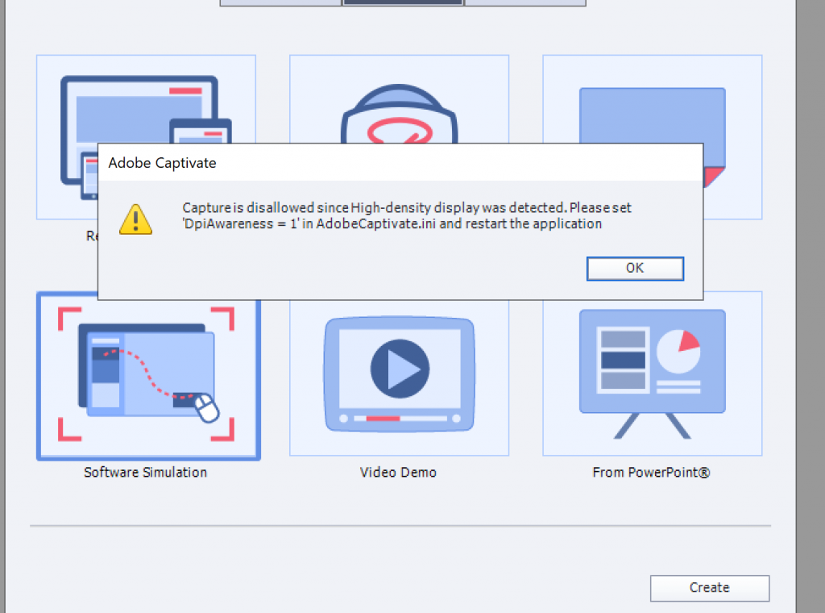Click the Video Demo text label
The height and width of the screenshot is (613, 825).
click(x=398, y=472)
